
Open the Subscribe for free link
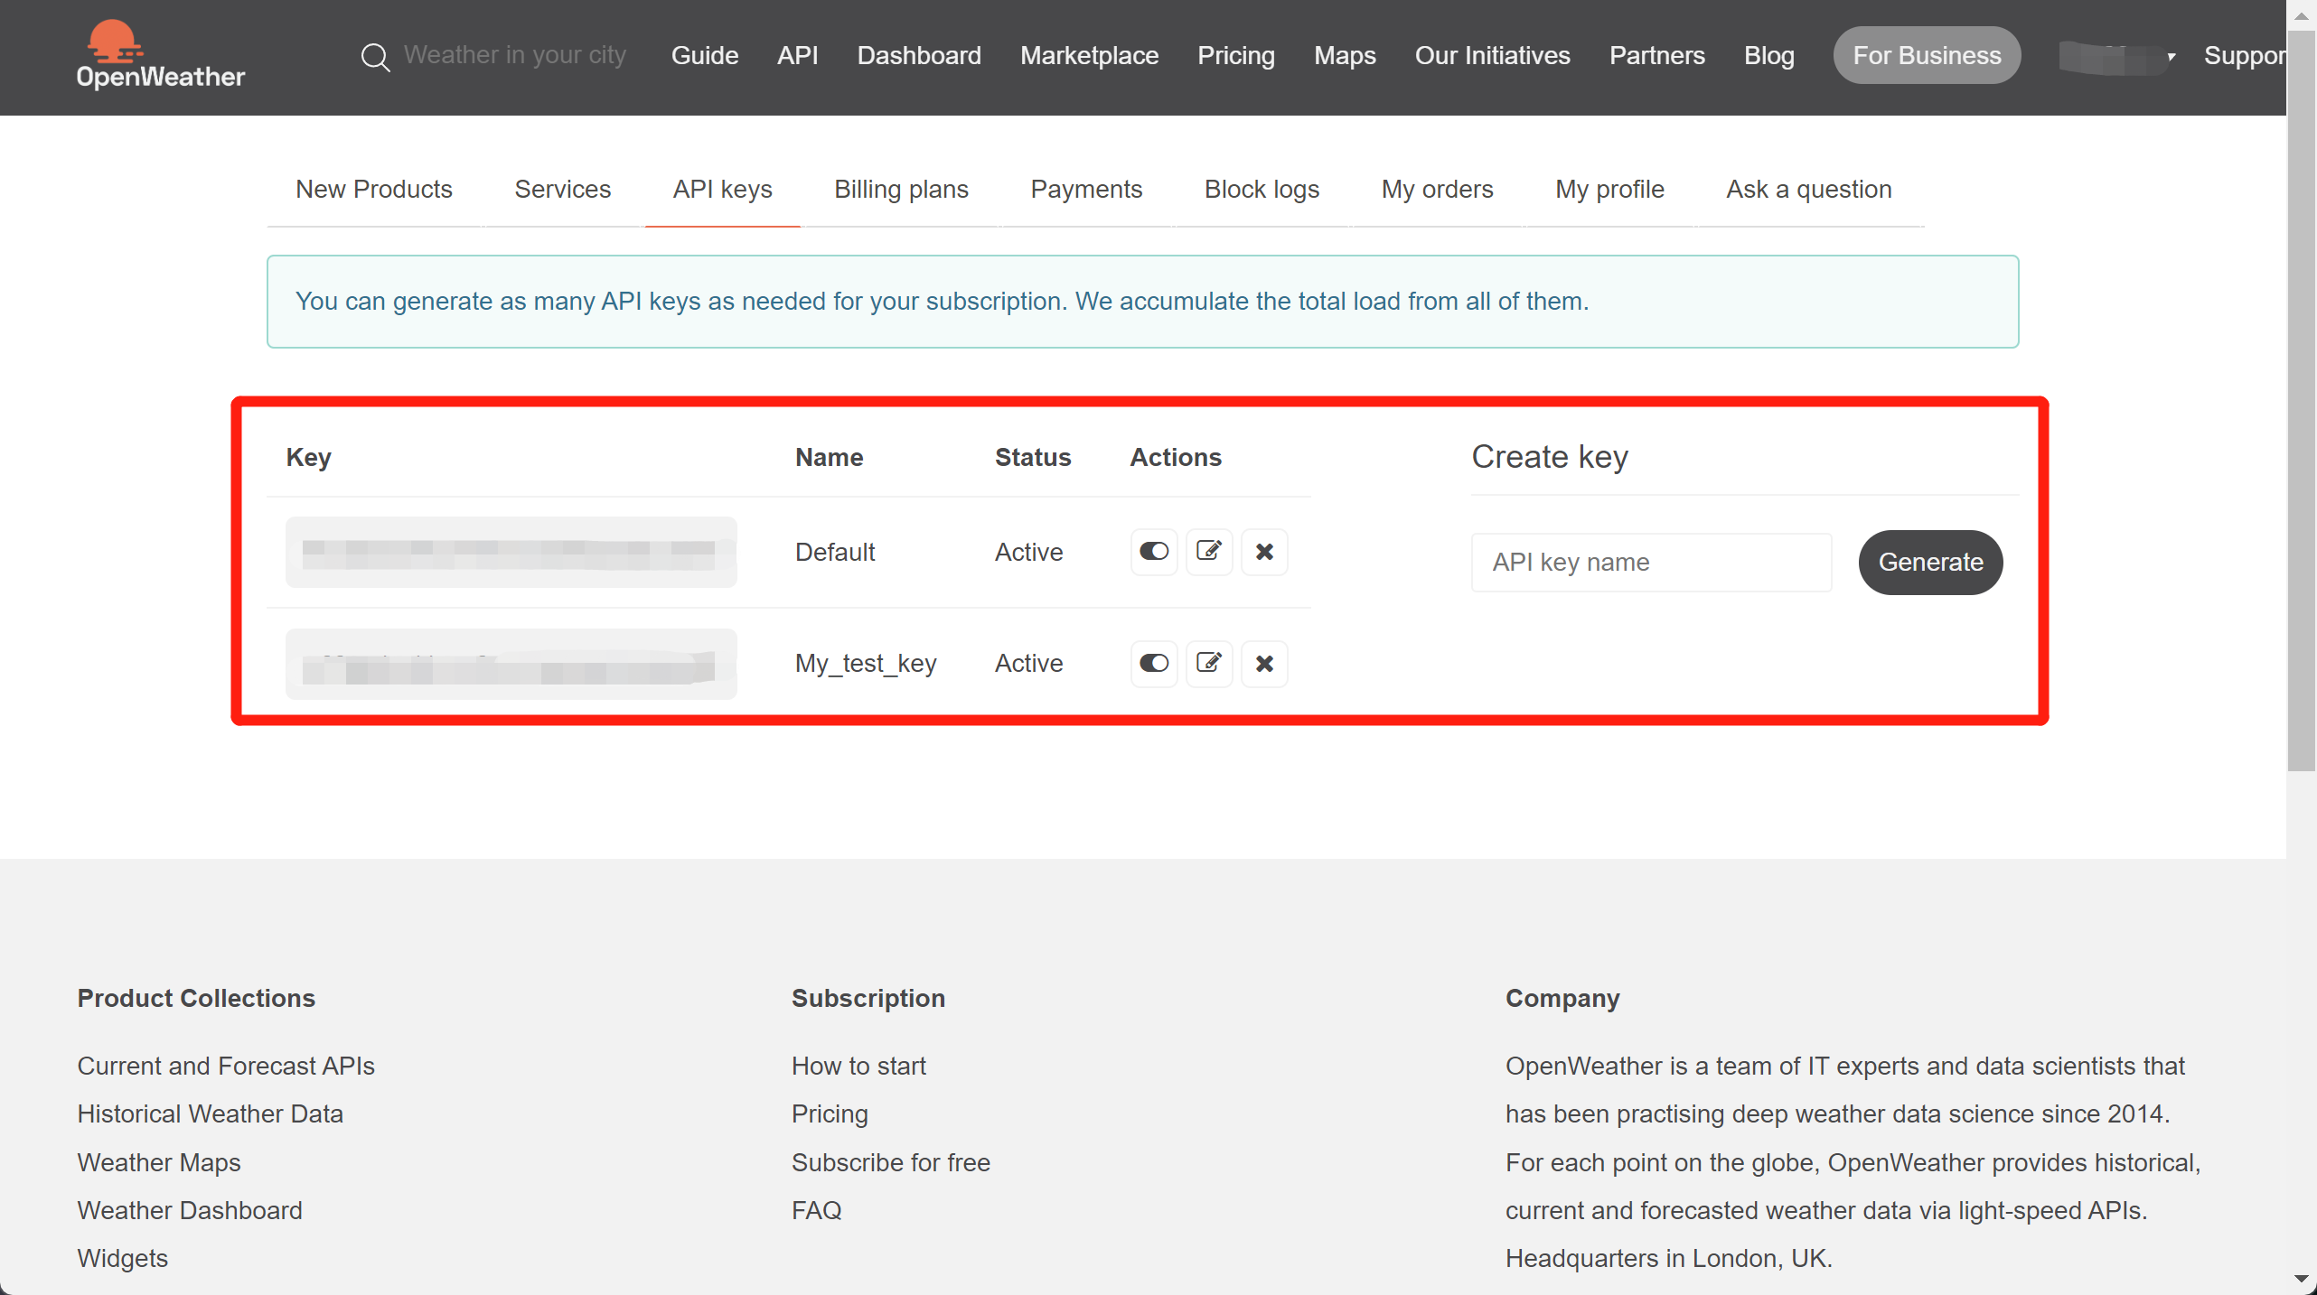click(890, 1162)
